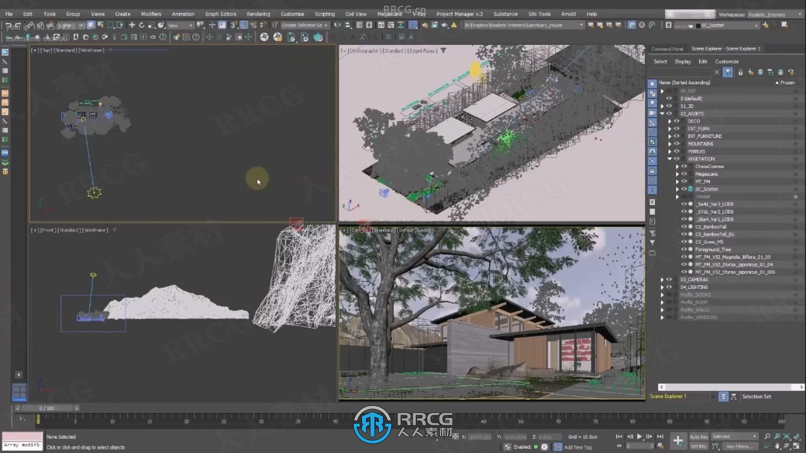Hide the Megascans layer
The height and width of the screenshot is (453, 806).
pos(684,174)
